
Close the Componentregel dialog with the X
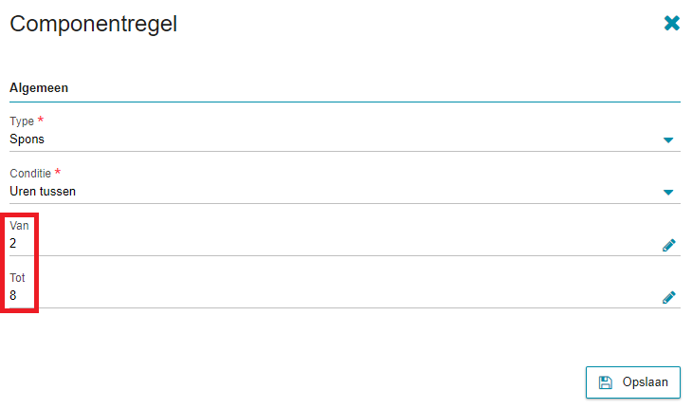coord(672,23)
